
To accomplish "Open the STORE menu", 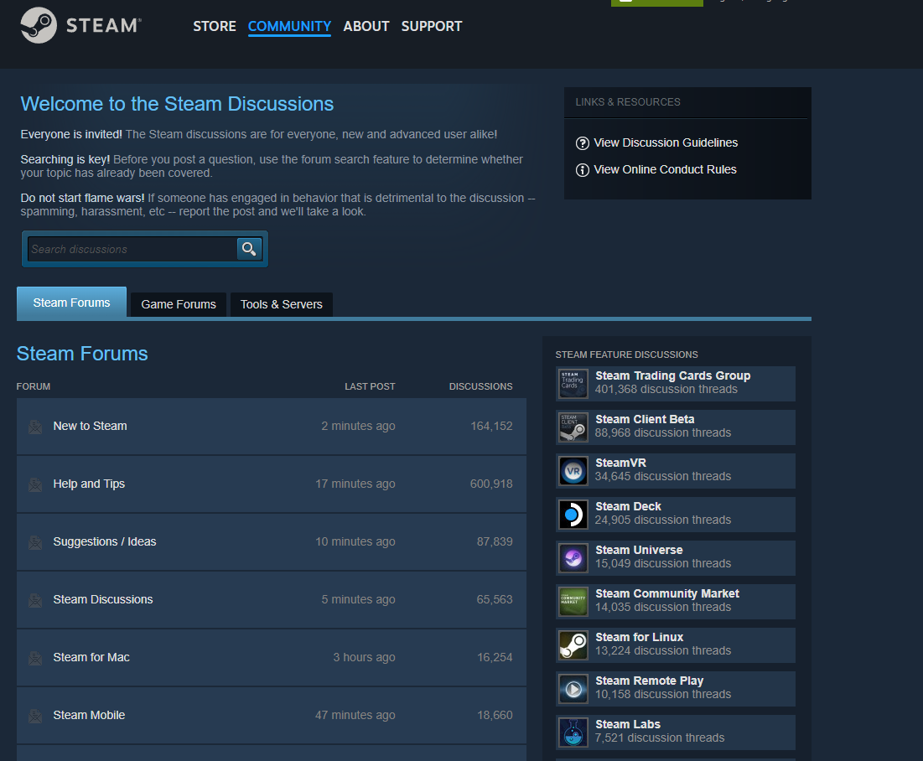I will tap(215, 26).
